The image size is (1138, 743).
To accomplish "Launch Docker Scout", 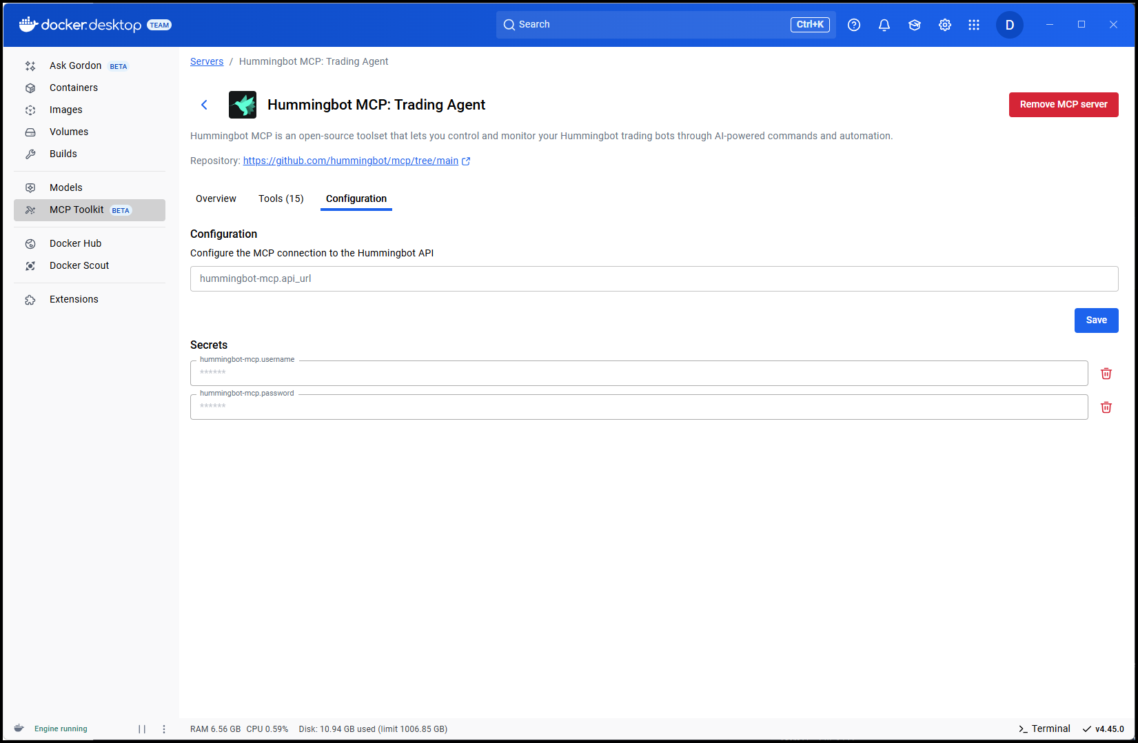I will [x=79, y=265].
